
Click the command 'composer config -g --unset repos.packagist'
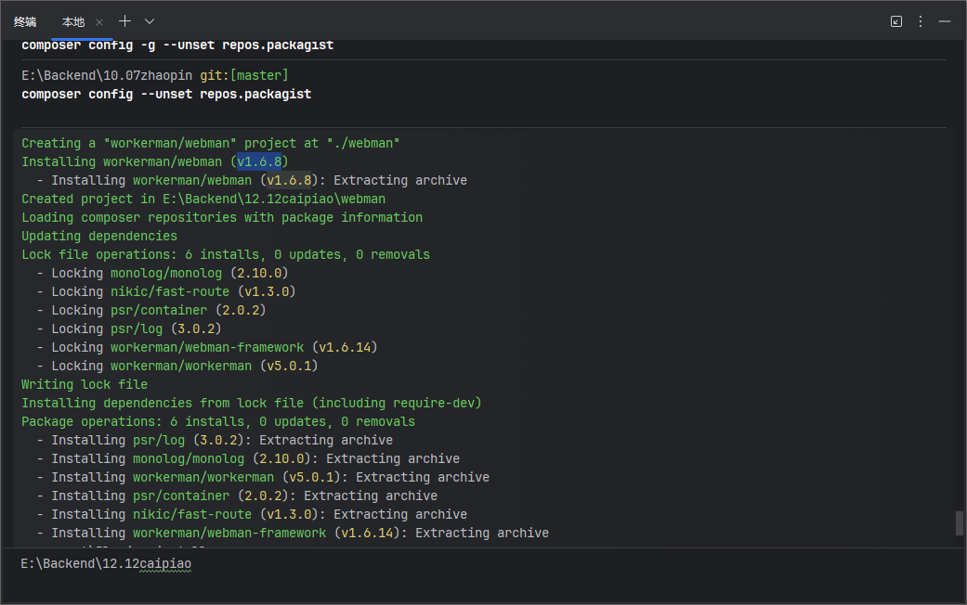point(177,45)
